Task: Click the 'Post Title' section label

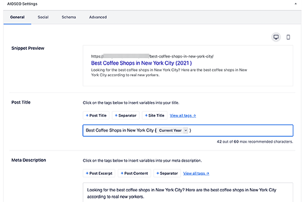Action: point(21,102)
